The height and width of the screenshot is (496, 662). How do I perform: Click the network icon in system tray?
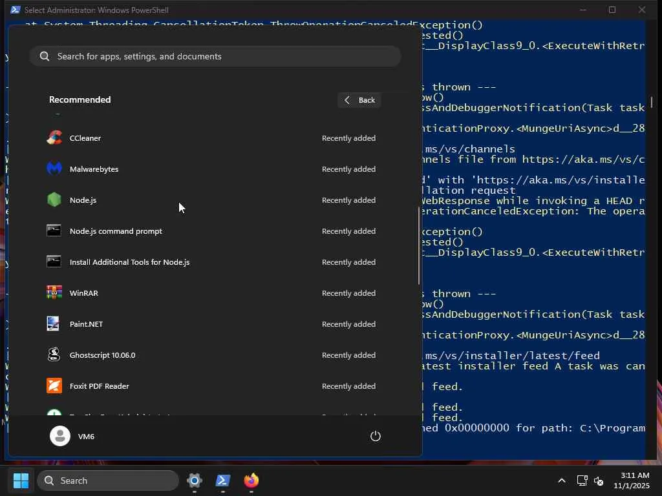582,480
